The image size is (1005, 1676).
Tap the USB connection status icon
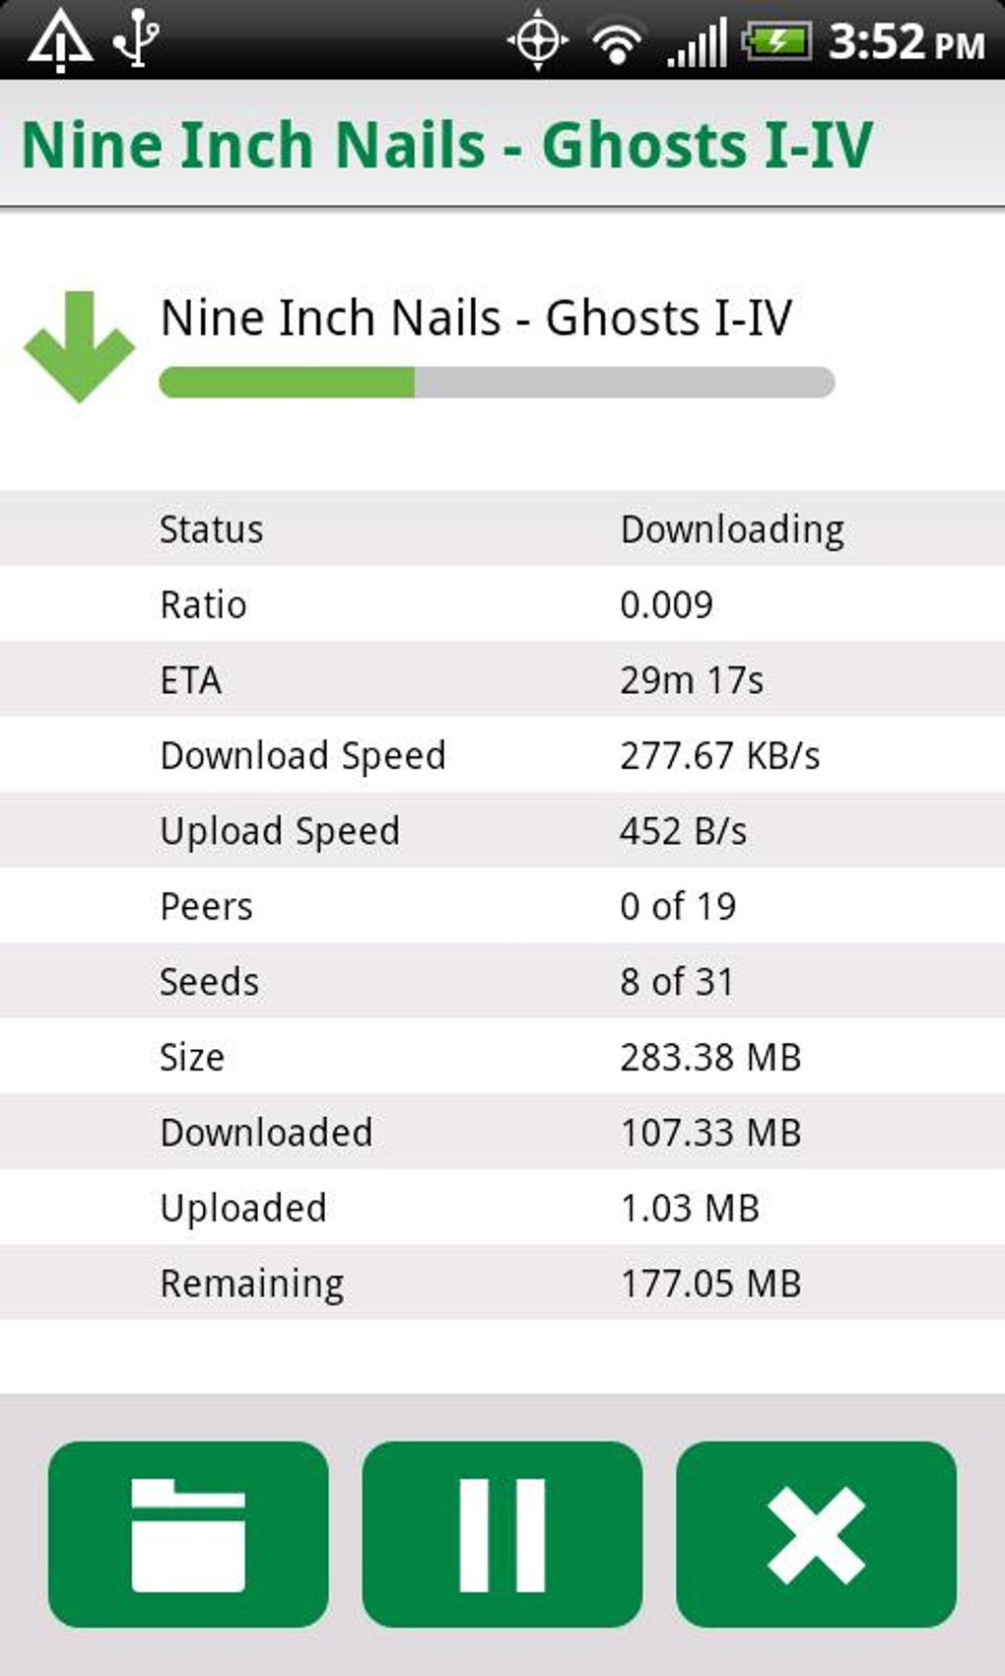pyautogui.click(x=136, y=39)
